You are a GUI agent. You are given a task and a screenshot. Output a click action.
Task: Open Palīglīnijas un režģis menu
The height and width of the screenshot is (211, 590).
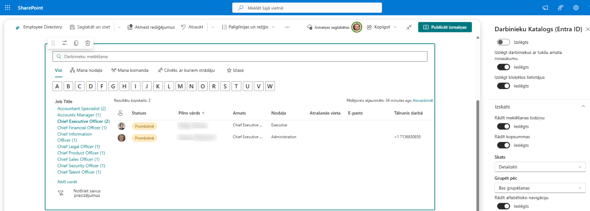(248, 27)
